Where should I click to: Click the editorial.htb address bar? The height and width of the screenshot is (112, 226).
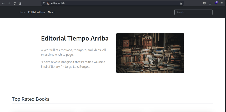pyautogui.click(x=112, y=3)
